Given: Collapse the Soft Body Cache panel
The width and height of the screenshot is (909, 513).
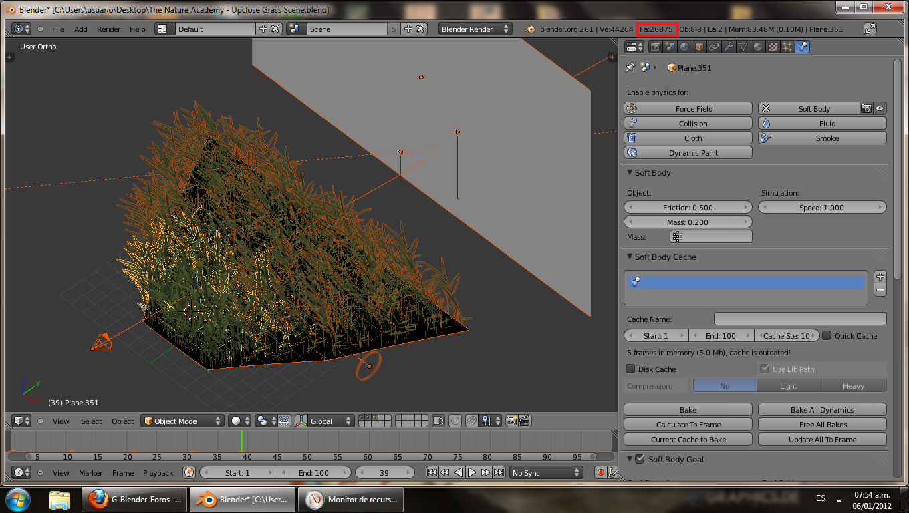Looking at the screenshot, I should pyautogui.click(x=630, y=257).
